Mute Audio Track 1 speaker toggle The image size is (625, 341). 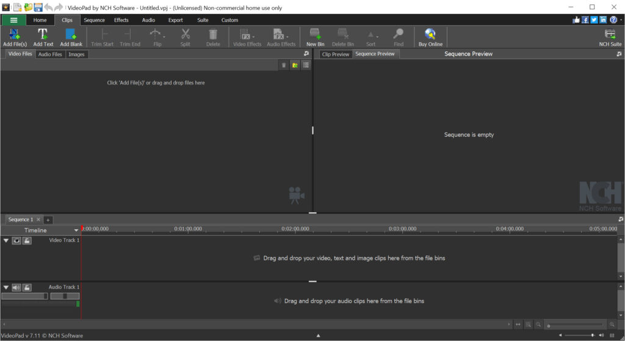(x=16, y=287)
